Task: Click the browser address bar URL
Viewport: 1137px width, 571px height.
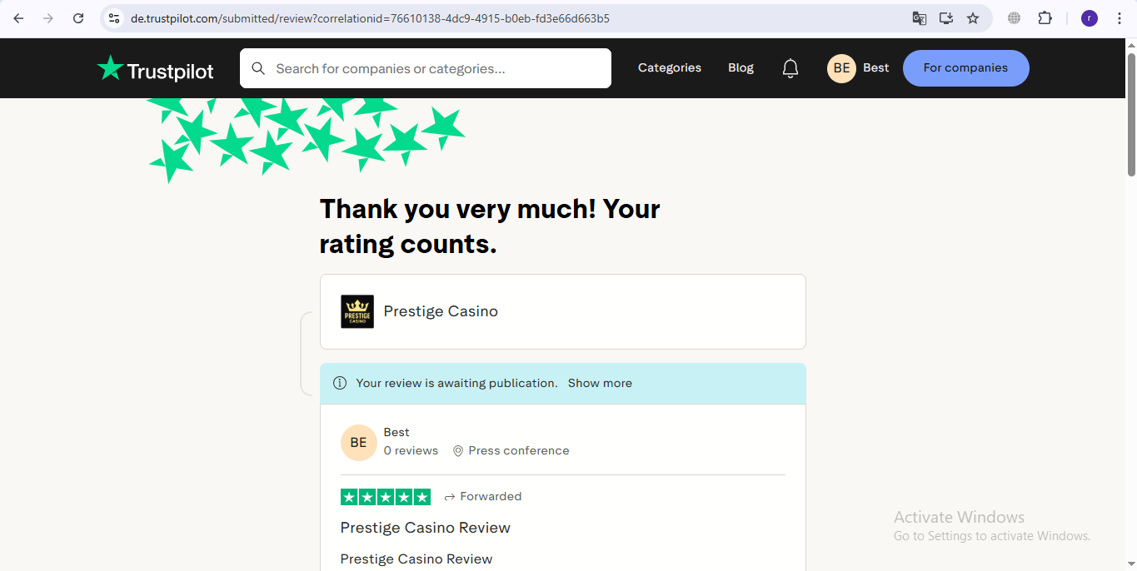Action: click(x=370, y=18)
